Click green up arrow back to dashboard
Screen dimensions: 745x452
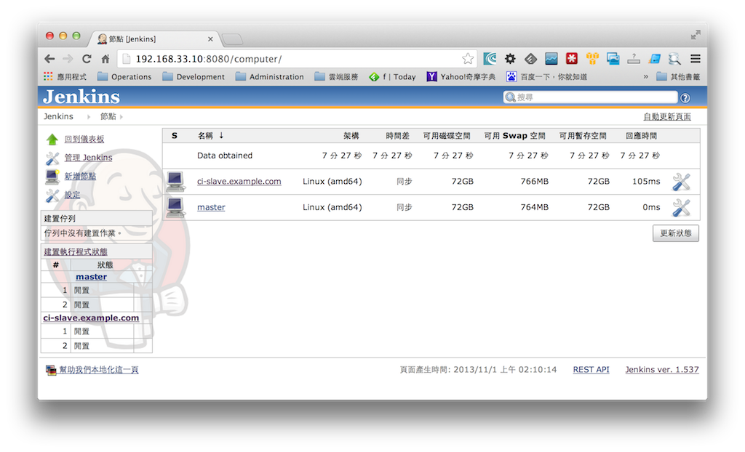[x=52, y=139]
